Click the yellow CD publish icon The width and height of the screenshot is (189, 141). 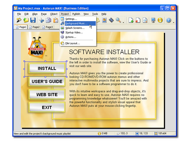click(160, 20)
